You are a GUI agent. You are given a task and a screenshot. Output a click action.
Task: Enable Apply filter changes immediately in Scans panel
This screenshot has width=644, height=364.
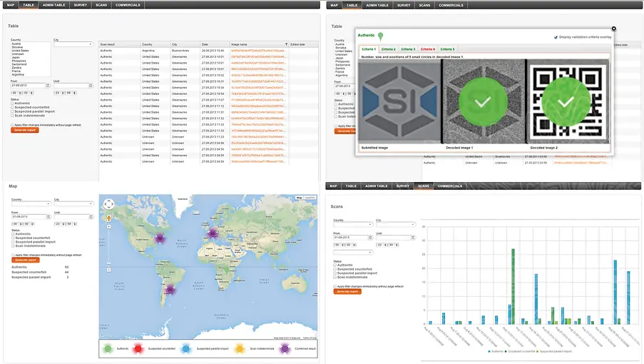click(x=335, y=286)
